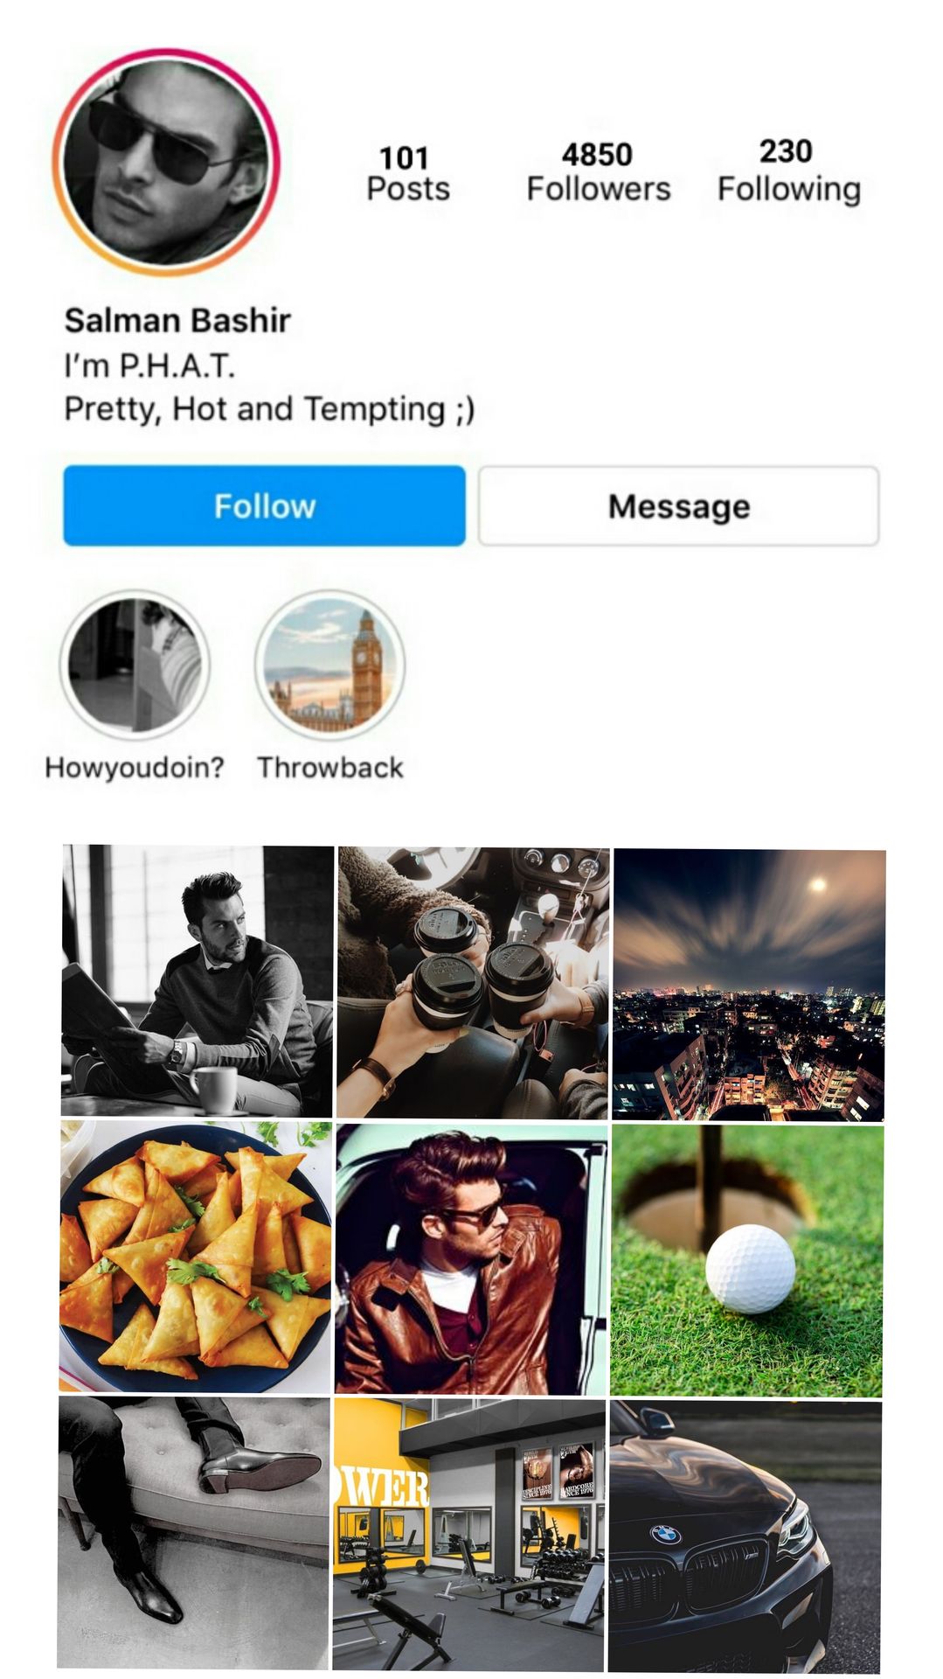Screen dimensions: 943x1679
Task: Open the golf ball near hole post
Action: click(x=747, y=1261)
